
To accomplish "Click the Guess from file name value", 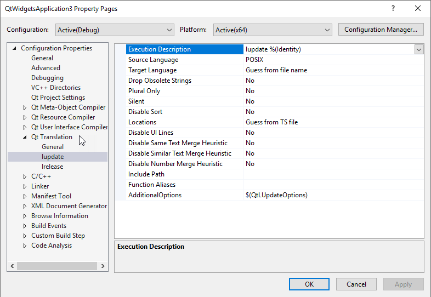I will 333,70.
